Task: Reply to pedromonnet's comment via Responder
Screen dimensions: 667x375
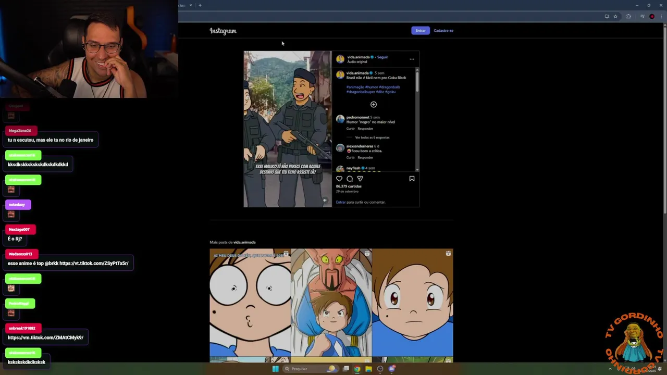Action: point(365,129)
